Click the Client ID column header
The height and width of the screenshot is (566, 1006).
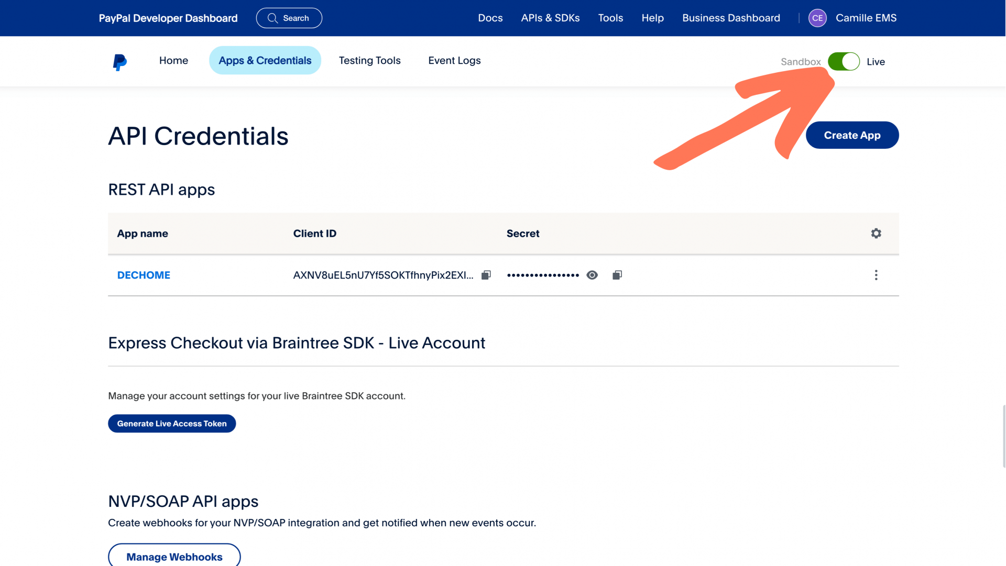point(315,234)
